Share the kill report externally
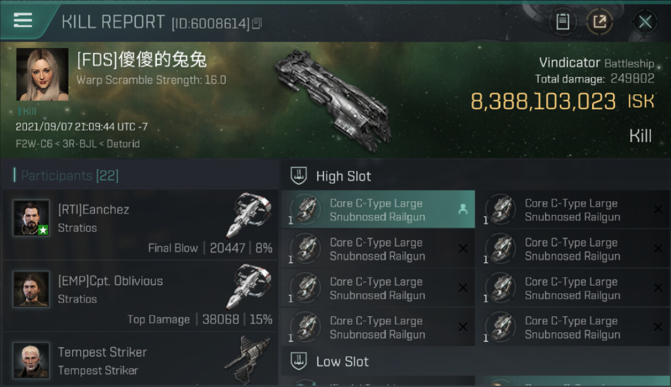The image size is (671, 387). [600, 22]
